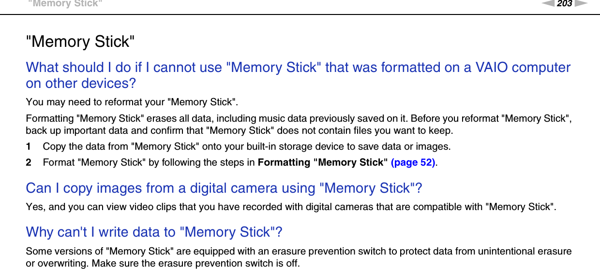This screenshot has width=600, height=269.
Task: Click the "Can I copy images" heading
Action: pyautogui.click(x=224, y=188)
